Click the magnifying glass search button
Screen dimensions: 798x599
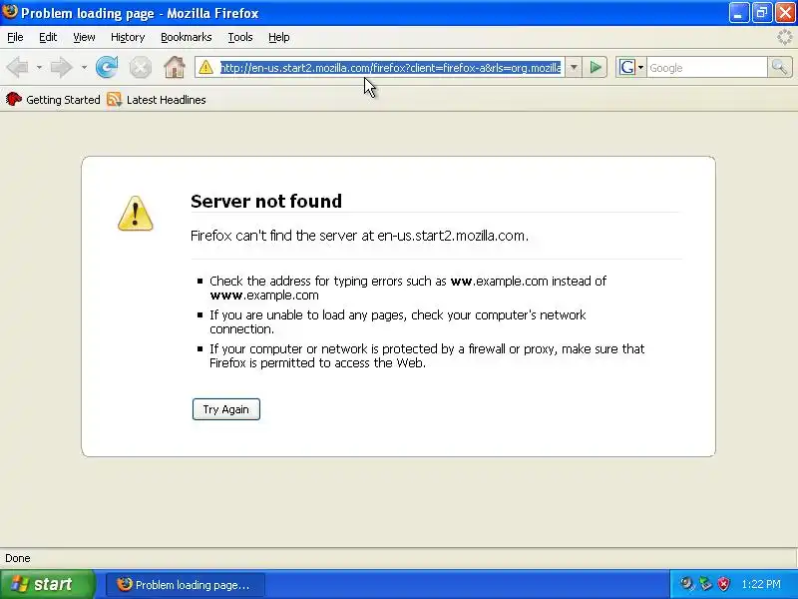[x=780, y=67]
